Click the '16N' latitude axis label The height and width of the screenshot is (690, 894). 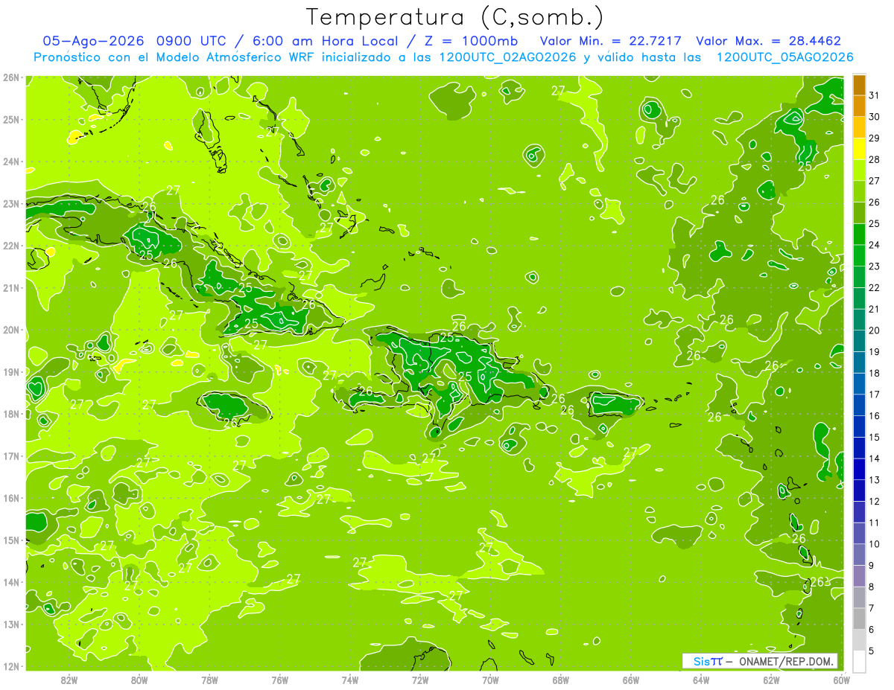11,498
